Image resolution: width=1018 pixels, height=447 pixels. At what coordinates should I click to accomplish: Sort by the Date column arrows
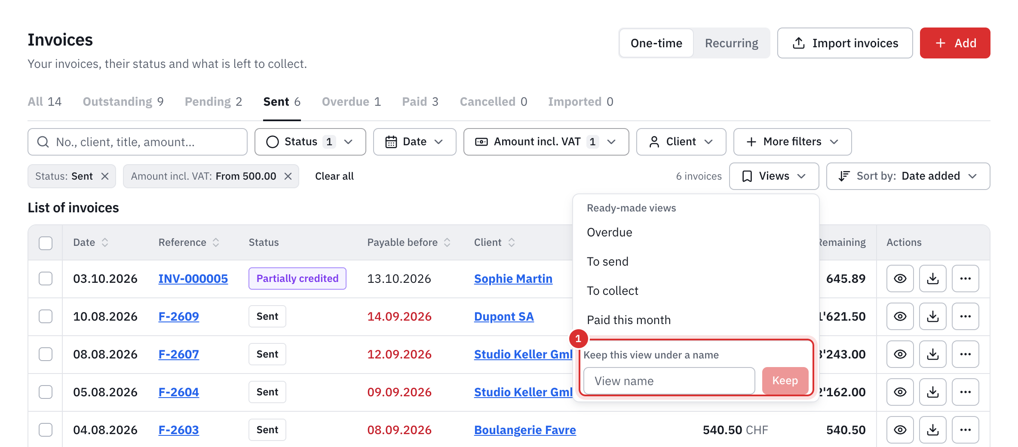(105, 242)
